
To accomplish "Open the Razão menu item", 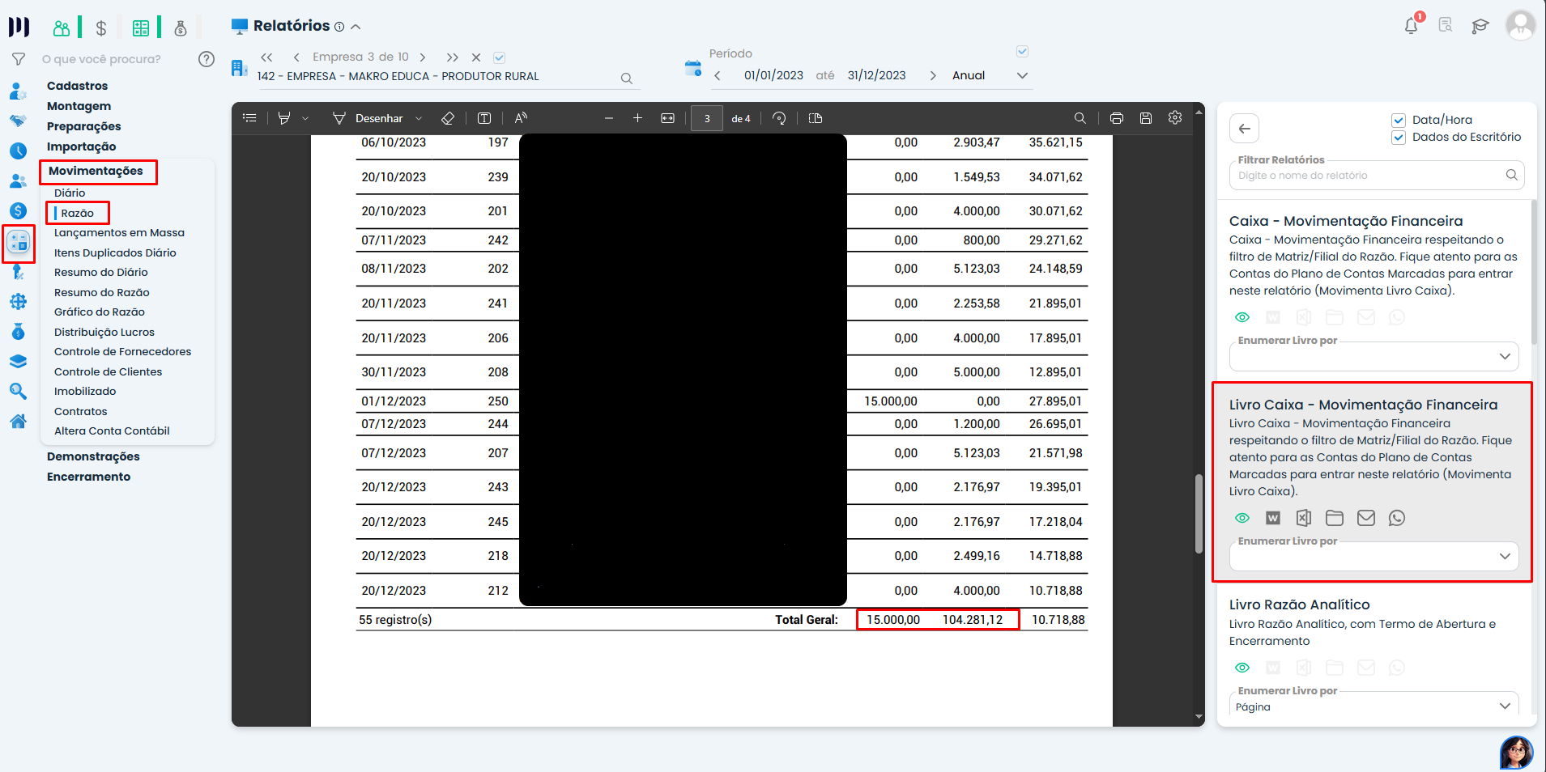I will pyautogui.click(x=78, y=214).
